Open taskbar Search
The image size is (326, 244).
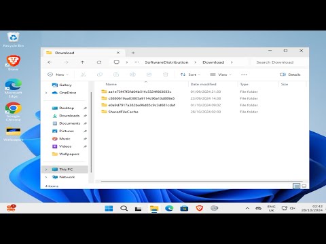pyautogui.click(x=124, y=208)
